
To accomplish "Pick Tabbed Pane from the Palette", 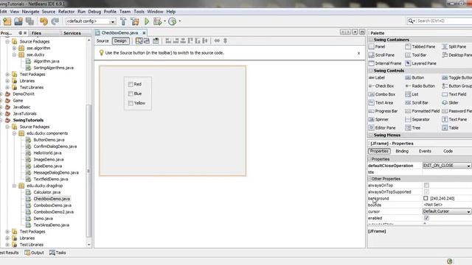I will pos(420,46).
